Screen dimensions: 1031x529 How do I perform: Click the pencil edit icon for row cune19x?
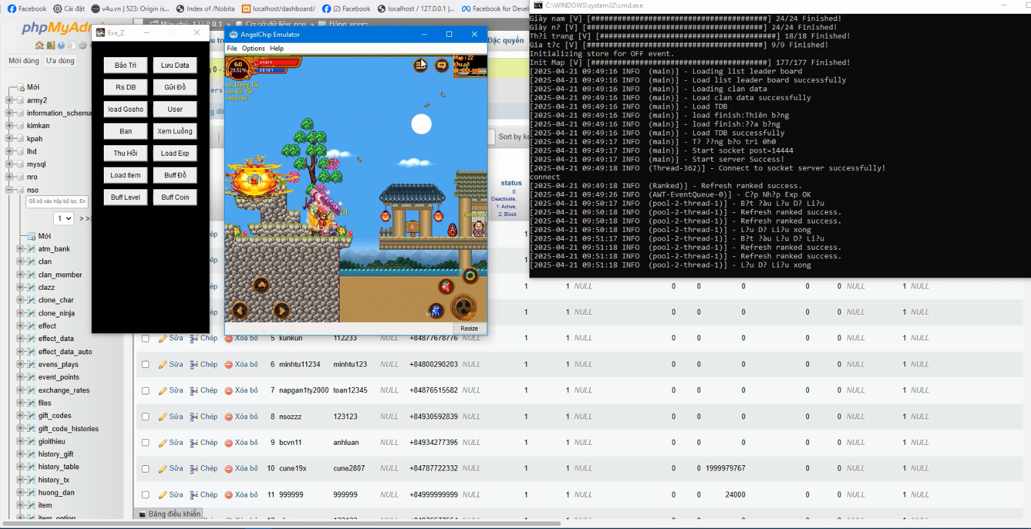[162, 469]
